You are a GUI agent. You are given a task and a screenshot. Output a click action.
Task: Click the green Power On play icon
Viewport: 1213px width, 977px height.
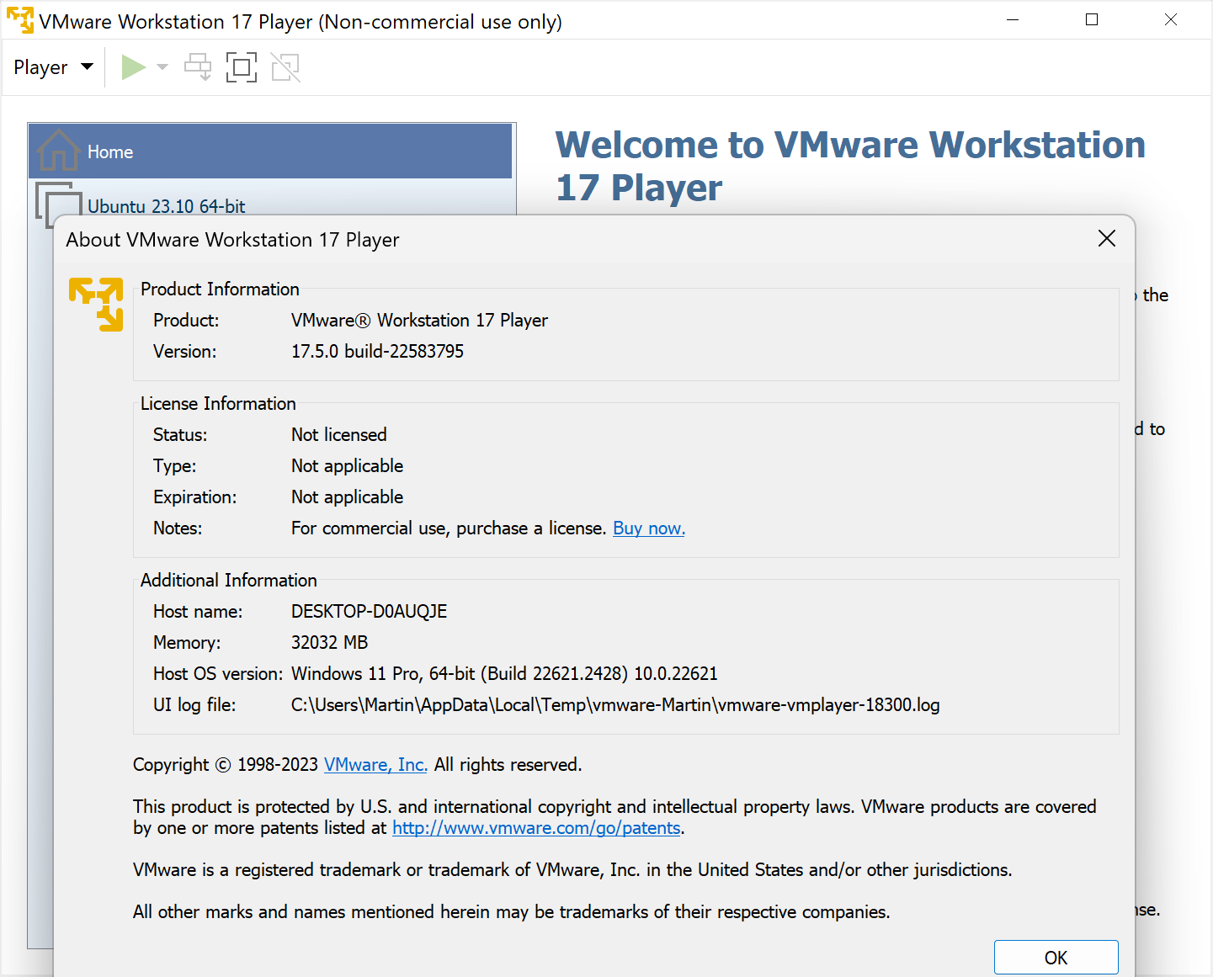click(133, 67)
